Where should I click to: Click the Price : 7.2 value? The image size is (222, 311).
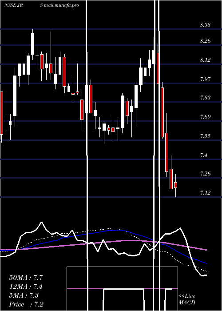click(26, 304)
